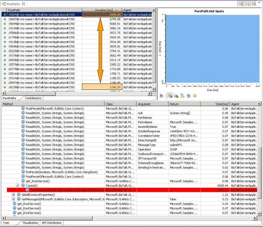Click the method tree vertical scrollbar down arrow

(259, 214)
